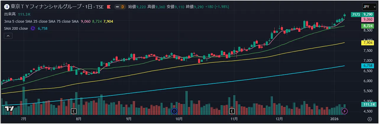Click the TradingView logo
Viewport: 379px width, 124px height.
tap(9, 109)
